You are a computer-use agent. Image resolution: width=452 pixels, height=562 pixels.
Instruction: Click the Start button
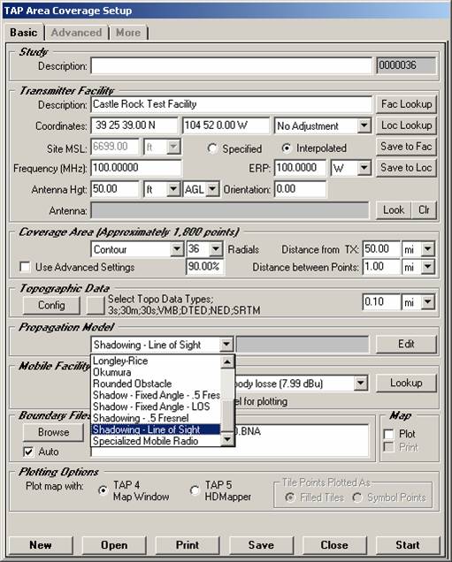tap(408, 545)
